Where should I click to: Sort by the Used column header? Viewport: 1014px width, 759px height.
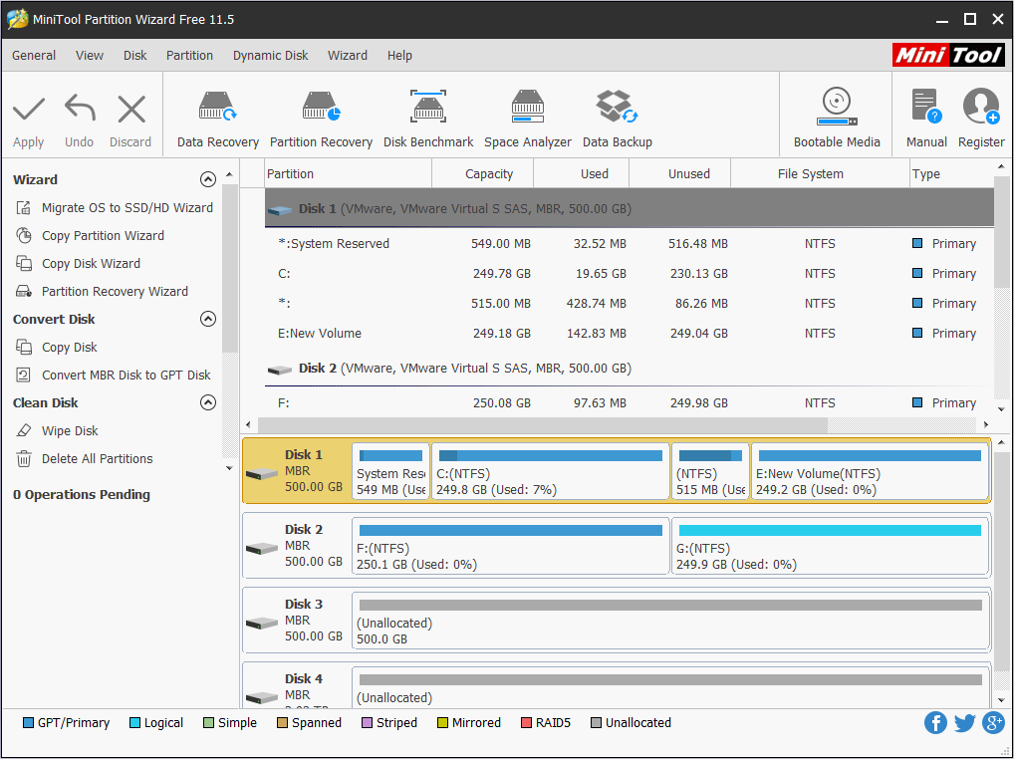point(582,174)
